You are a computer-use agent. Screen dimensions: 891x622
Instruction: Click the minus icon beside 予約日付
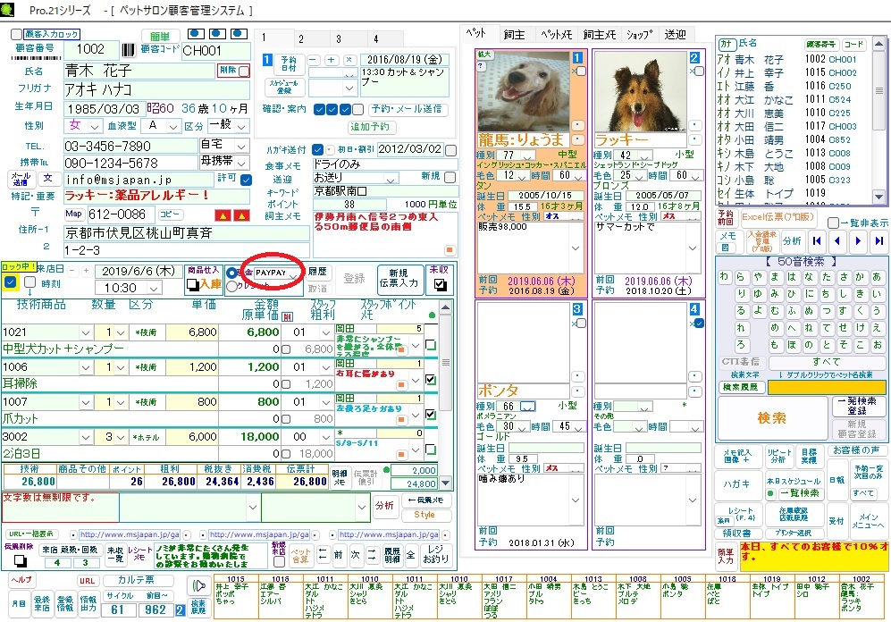coord(315,60)
